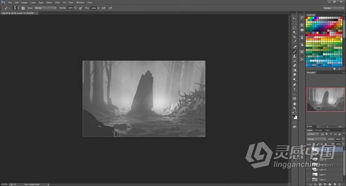Open the Layers panel Opacity dropdown
Viewport: 346px width, 186px height.
[343, 139]
